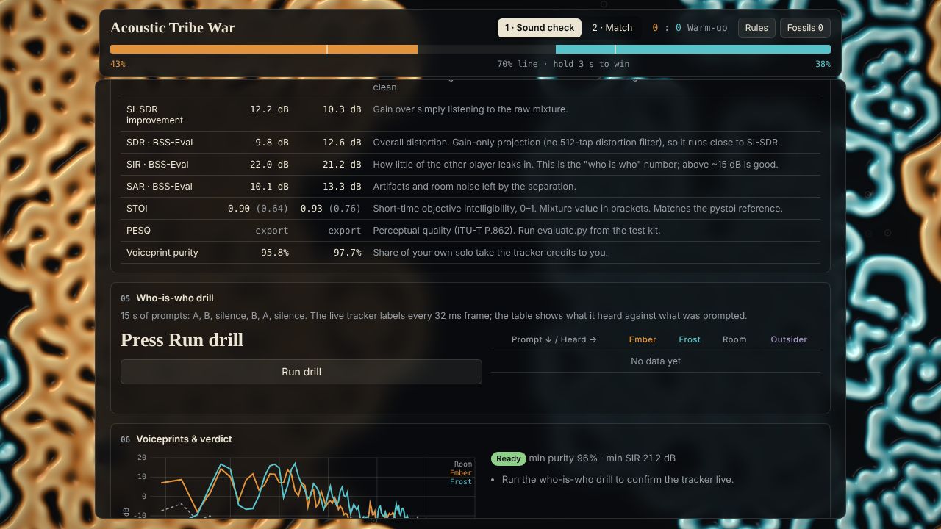Open the Rules panel
The height and width of the screenshot is (529, 941).
click(x=756, y=28)
